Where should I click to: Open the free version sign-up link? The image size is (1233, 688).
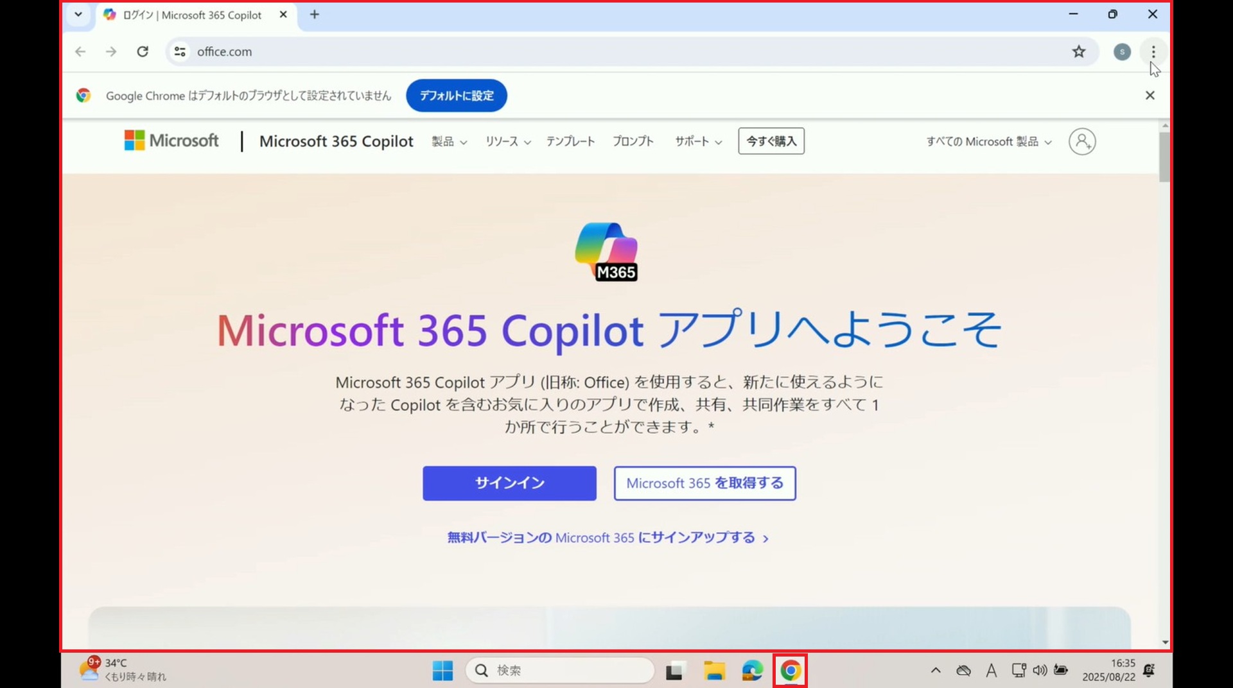click(608, 538)
